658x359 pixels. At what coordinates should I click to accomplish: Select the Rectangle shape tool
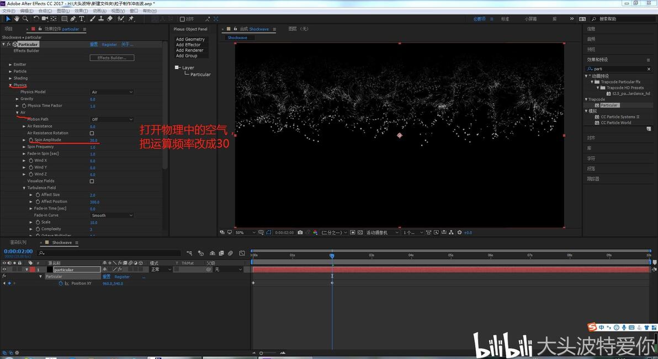coord(64,19)
